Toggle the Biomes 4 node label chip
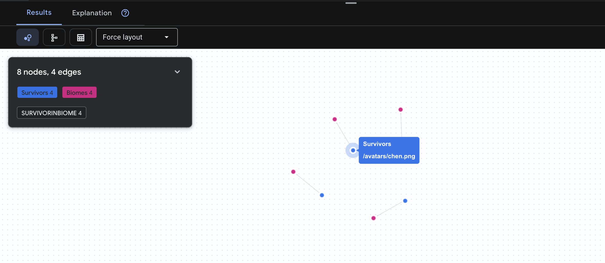 click(x=79, y=93)
